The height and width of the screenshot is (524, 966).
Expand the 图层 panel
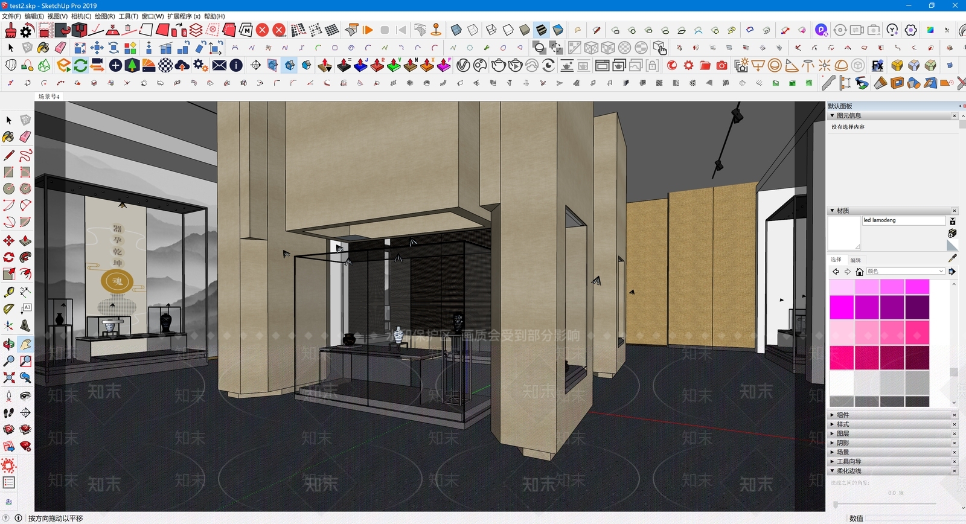point(892,434)
